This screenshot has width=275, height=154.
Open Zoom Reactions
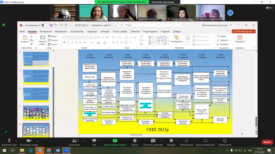click(x=171, y=142)
